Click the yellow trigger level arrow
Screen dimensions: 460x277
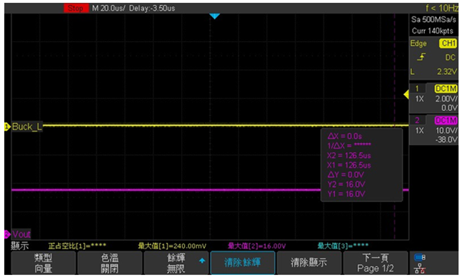(406, 94)
